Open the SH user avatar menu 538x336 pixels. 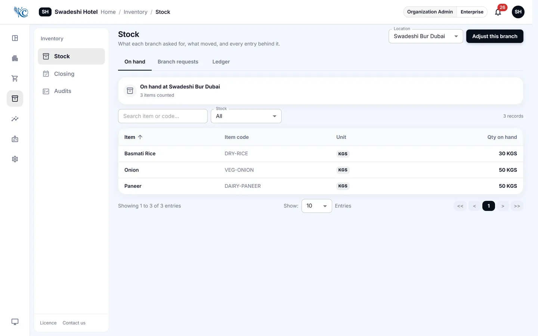[x=518, y=12]
